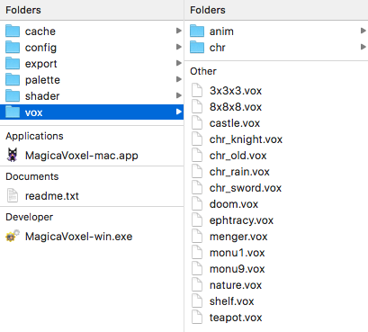Select the ephtracy.vox file name

click(241, 220)
